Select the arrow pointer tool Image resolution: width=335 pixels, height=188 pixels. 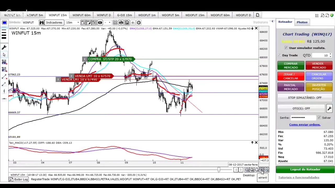coord(4,55)
